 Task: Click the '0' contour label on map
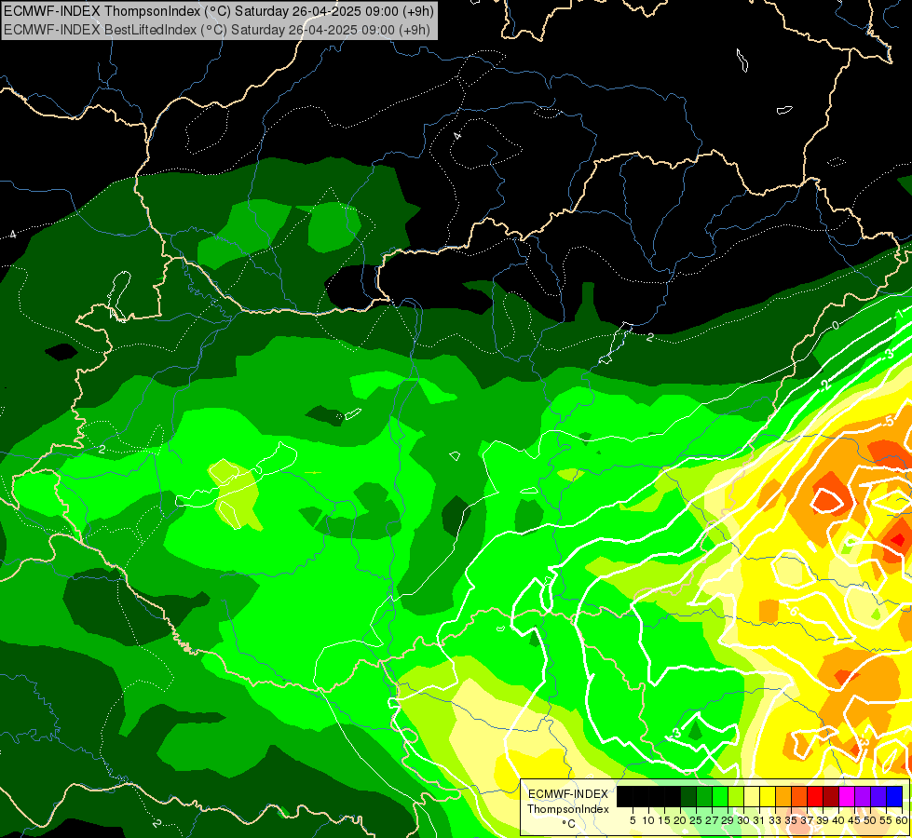coord(836,325)
